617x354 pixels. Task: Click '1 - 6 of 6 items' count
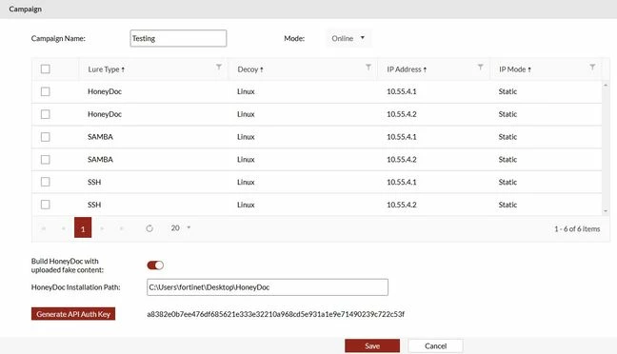577,228
